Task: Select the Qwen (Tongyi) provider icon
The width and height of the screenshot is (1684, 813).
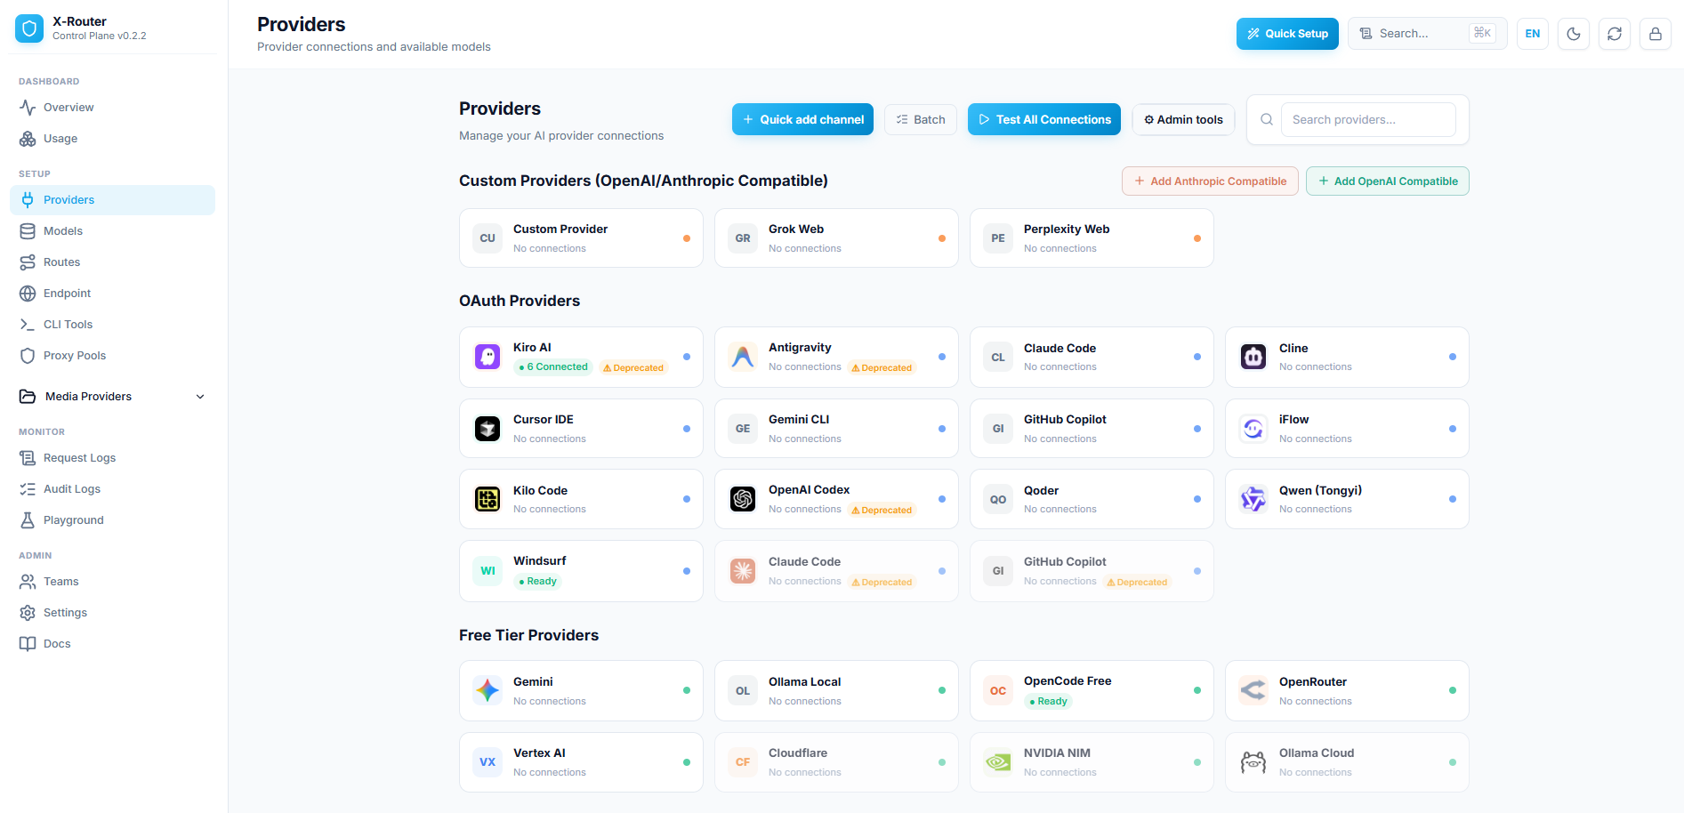Action: click(1253, 499)
